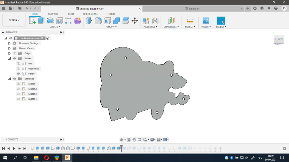The height and width of the screenshot is (162, 289).
Task: Open the SHEET METAL tab
Action: [90, 14]
